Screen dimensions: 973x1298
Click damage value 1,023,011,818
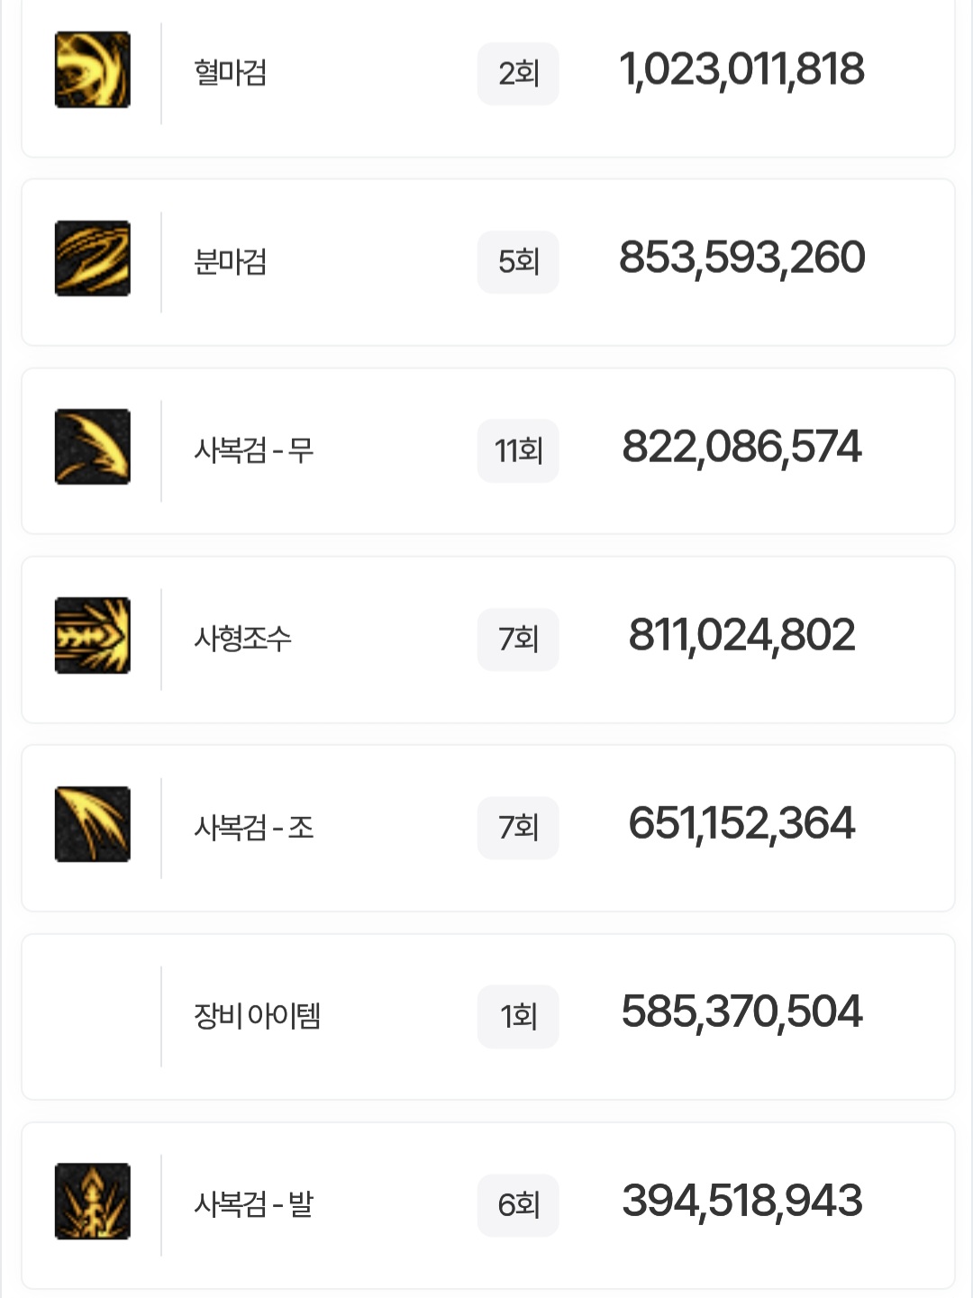click(741, 70)
